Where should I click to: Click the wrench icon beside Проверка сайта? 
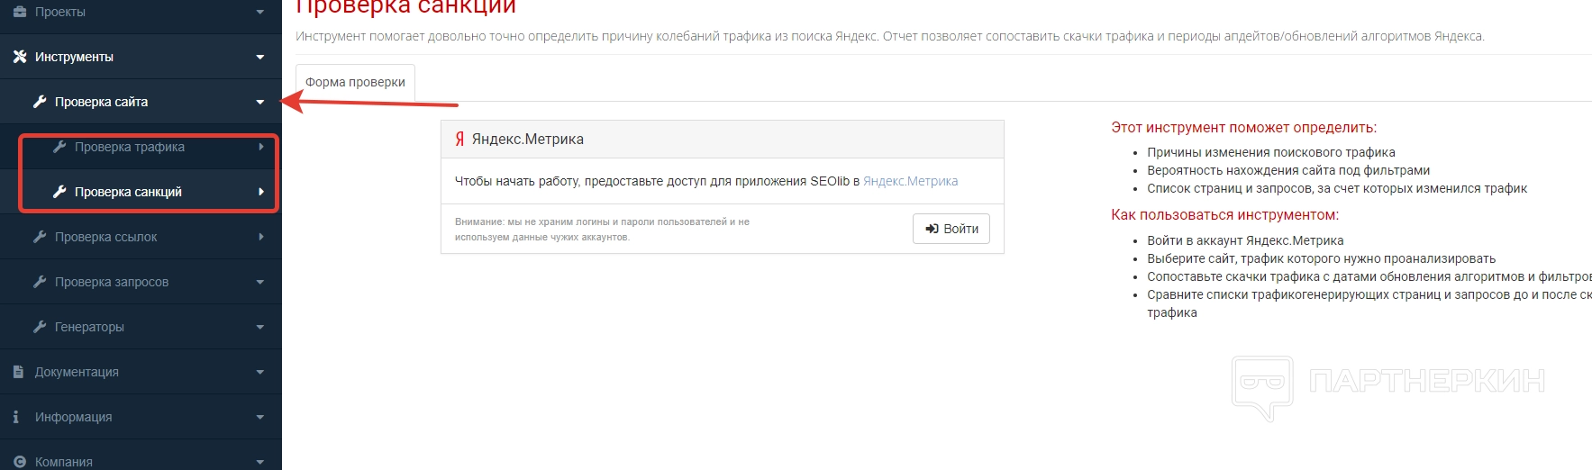(40, 102)
